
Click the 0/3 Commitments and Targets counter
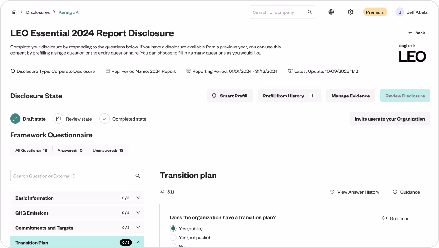point(126,228)
